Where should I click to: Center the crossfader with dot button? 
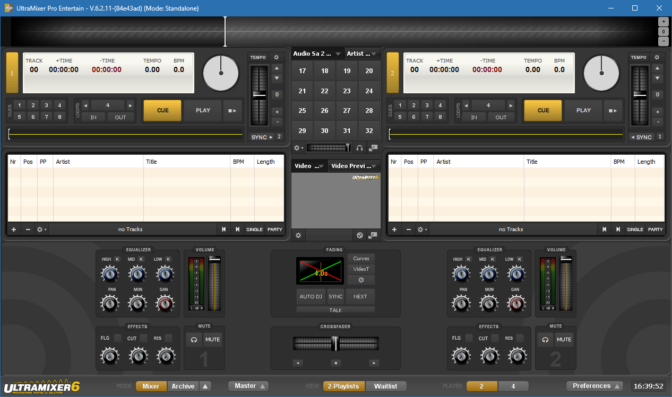[335, 363]
